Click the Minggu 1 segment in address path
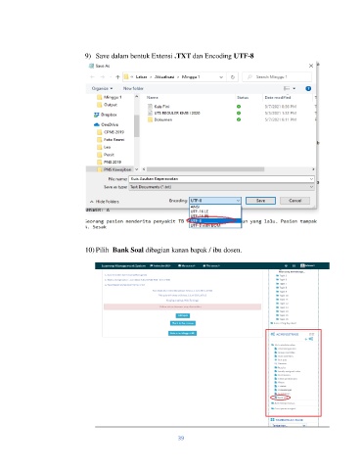The image size is (362, 470). (x=191, y=77)
